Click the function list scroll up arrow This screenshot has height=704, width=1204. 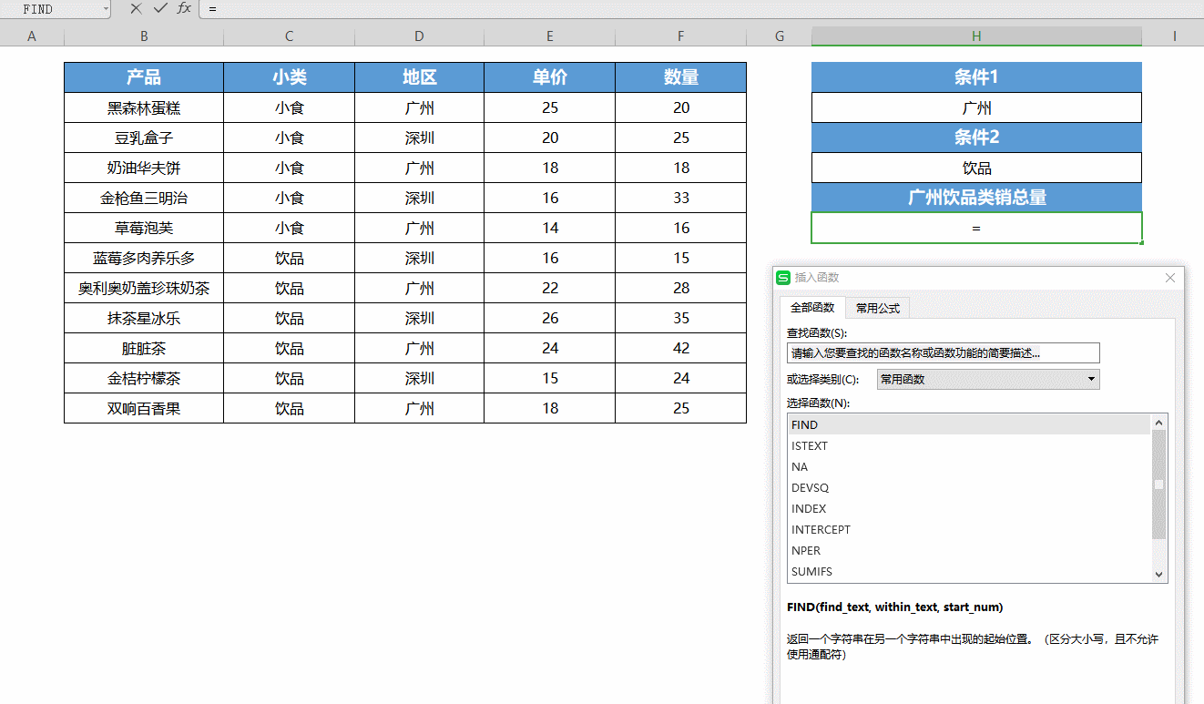pyautogui.click(x=1159, y=423)
